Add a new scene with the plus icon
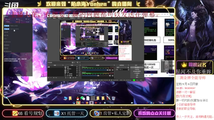The image size is (214, 120). pyautogui.click(x=48, y=78)
